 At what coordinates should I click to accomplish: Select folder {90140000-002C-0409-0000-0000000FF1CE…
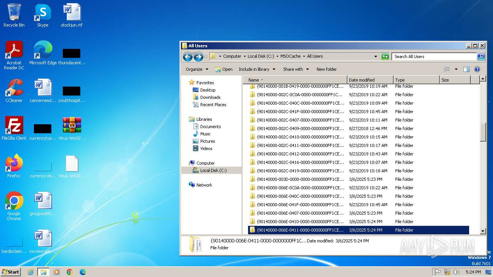click(359, 128)
